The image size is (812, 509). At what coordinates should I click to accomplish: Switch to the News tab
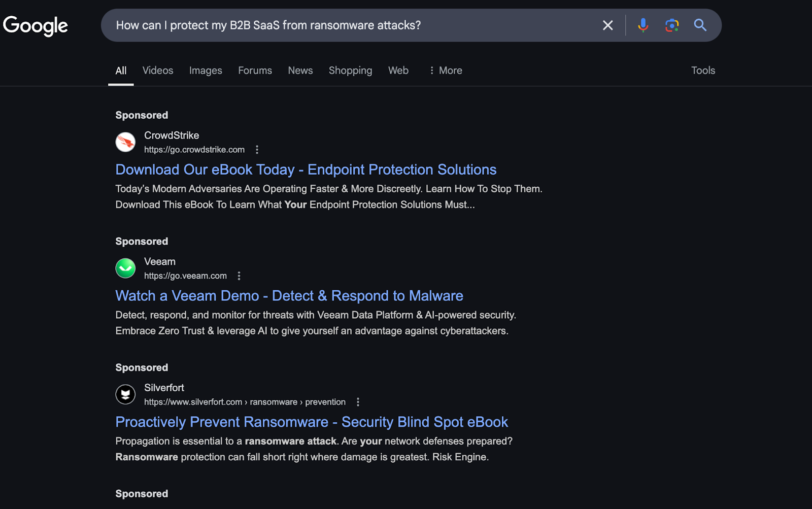coord(300,70)
